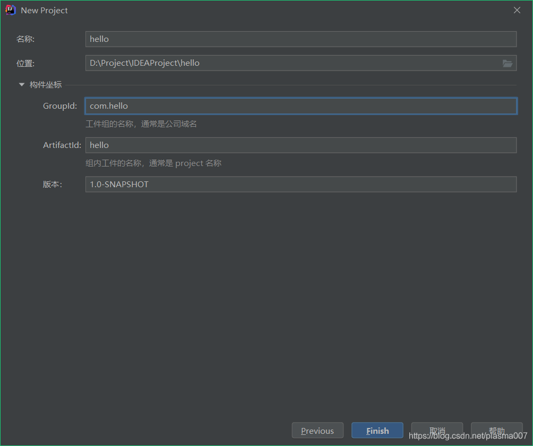
Task: Click the GroupId label text
Action: [x=60, y=106]
